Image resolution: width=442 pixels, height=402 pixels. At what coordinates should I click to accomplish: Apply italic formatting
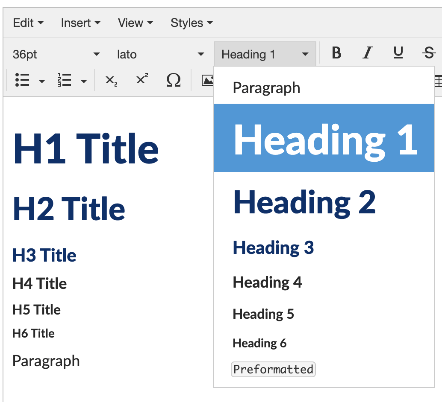[367, 53]
